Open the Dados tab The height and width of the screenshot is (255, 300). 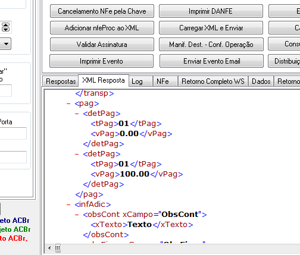click(261, 81)
